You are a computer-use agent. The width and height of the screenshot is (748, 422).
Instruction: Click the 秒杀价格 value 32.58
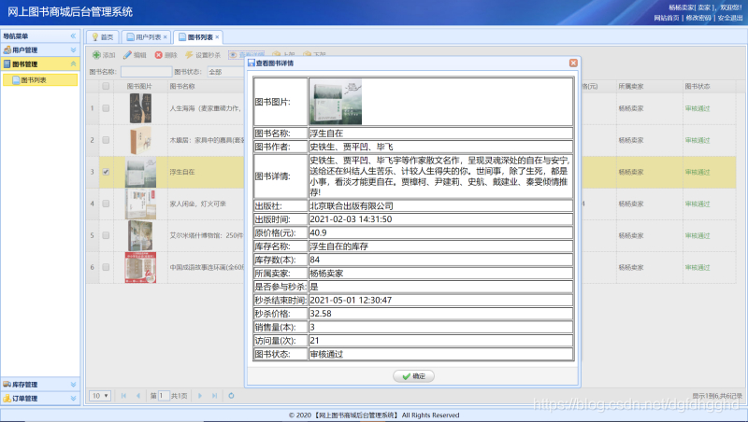coord(321,314)
